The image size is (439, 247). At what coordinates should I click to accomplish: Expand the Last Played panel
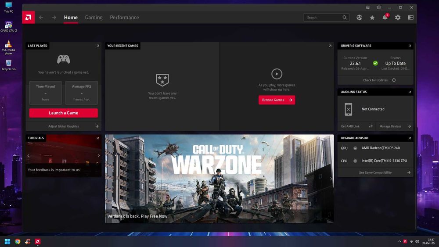[x=98, y=46]
